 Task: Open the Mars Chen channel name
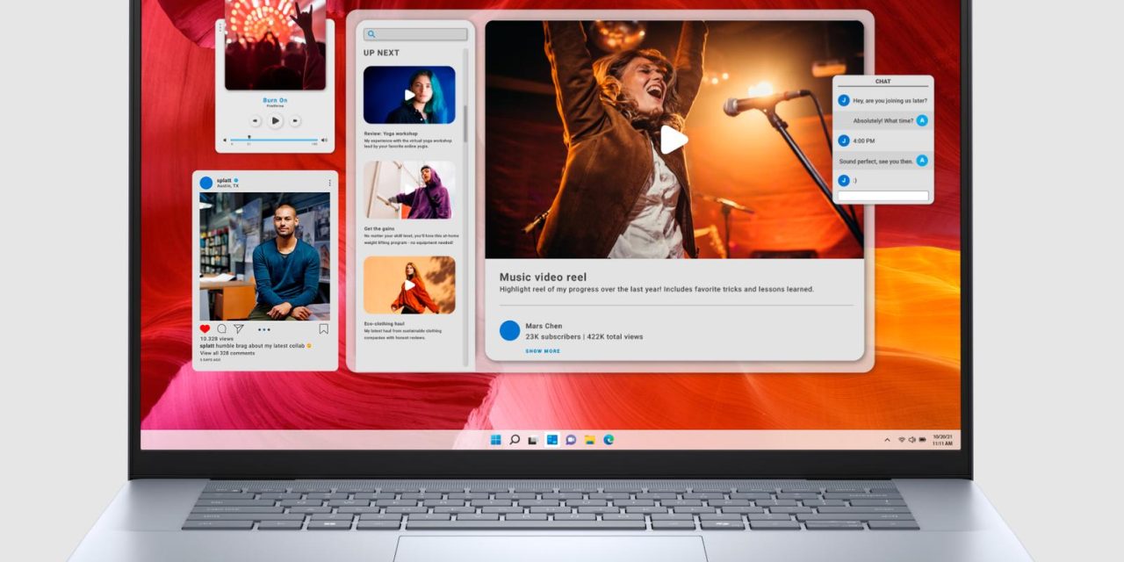pos(544,326)
